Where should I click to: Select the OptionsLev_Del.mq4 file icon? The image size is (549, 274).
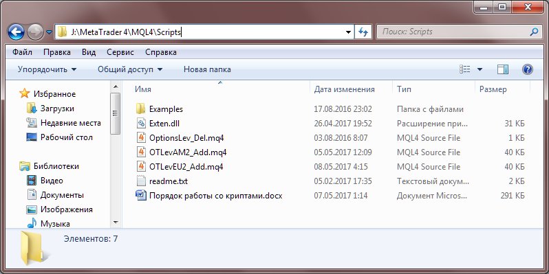(141, 138)
